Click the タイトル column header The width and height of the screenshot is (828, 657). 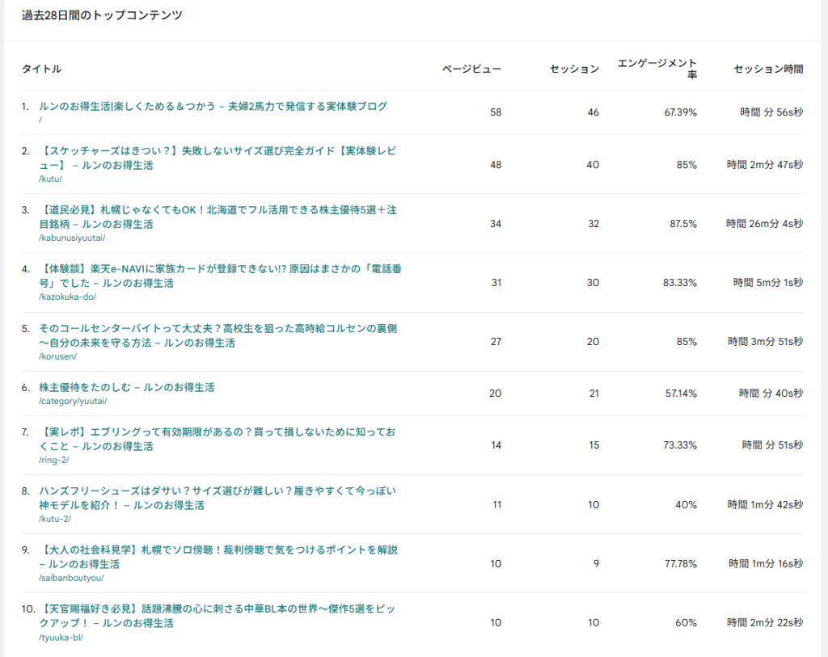(x=41, y=69)
